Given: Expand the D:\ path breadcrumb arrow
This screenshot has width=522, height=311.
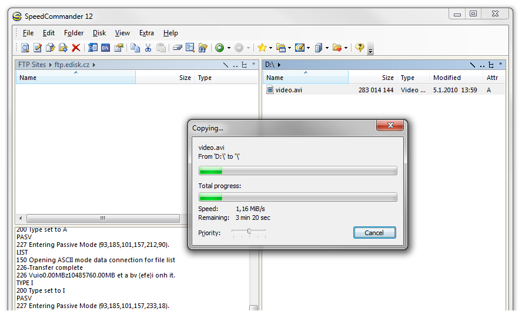Looking at the screenshot, I should coord(279,65).
